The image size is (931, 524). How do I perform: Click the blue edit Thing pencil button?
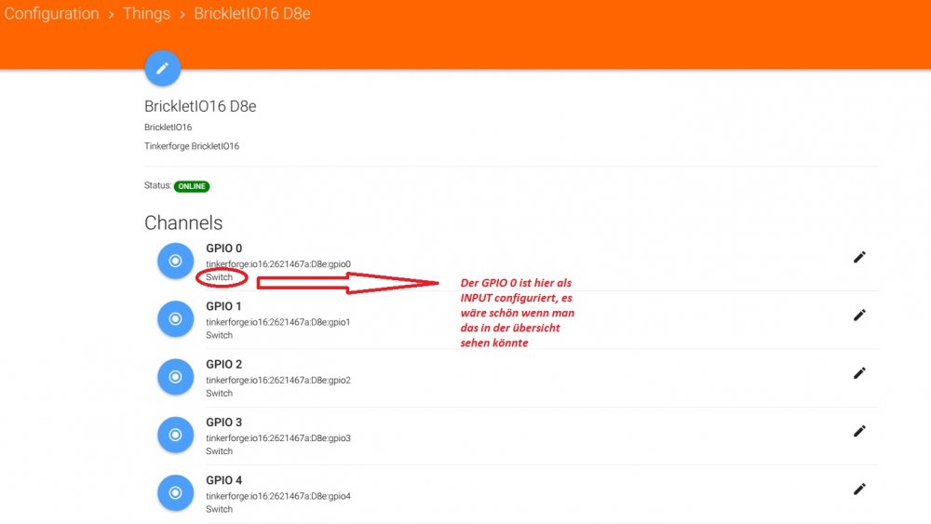click(162, 68)
